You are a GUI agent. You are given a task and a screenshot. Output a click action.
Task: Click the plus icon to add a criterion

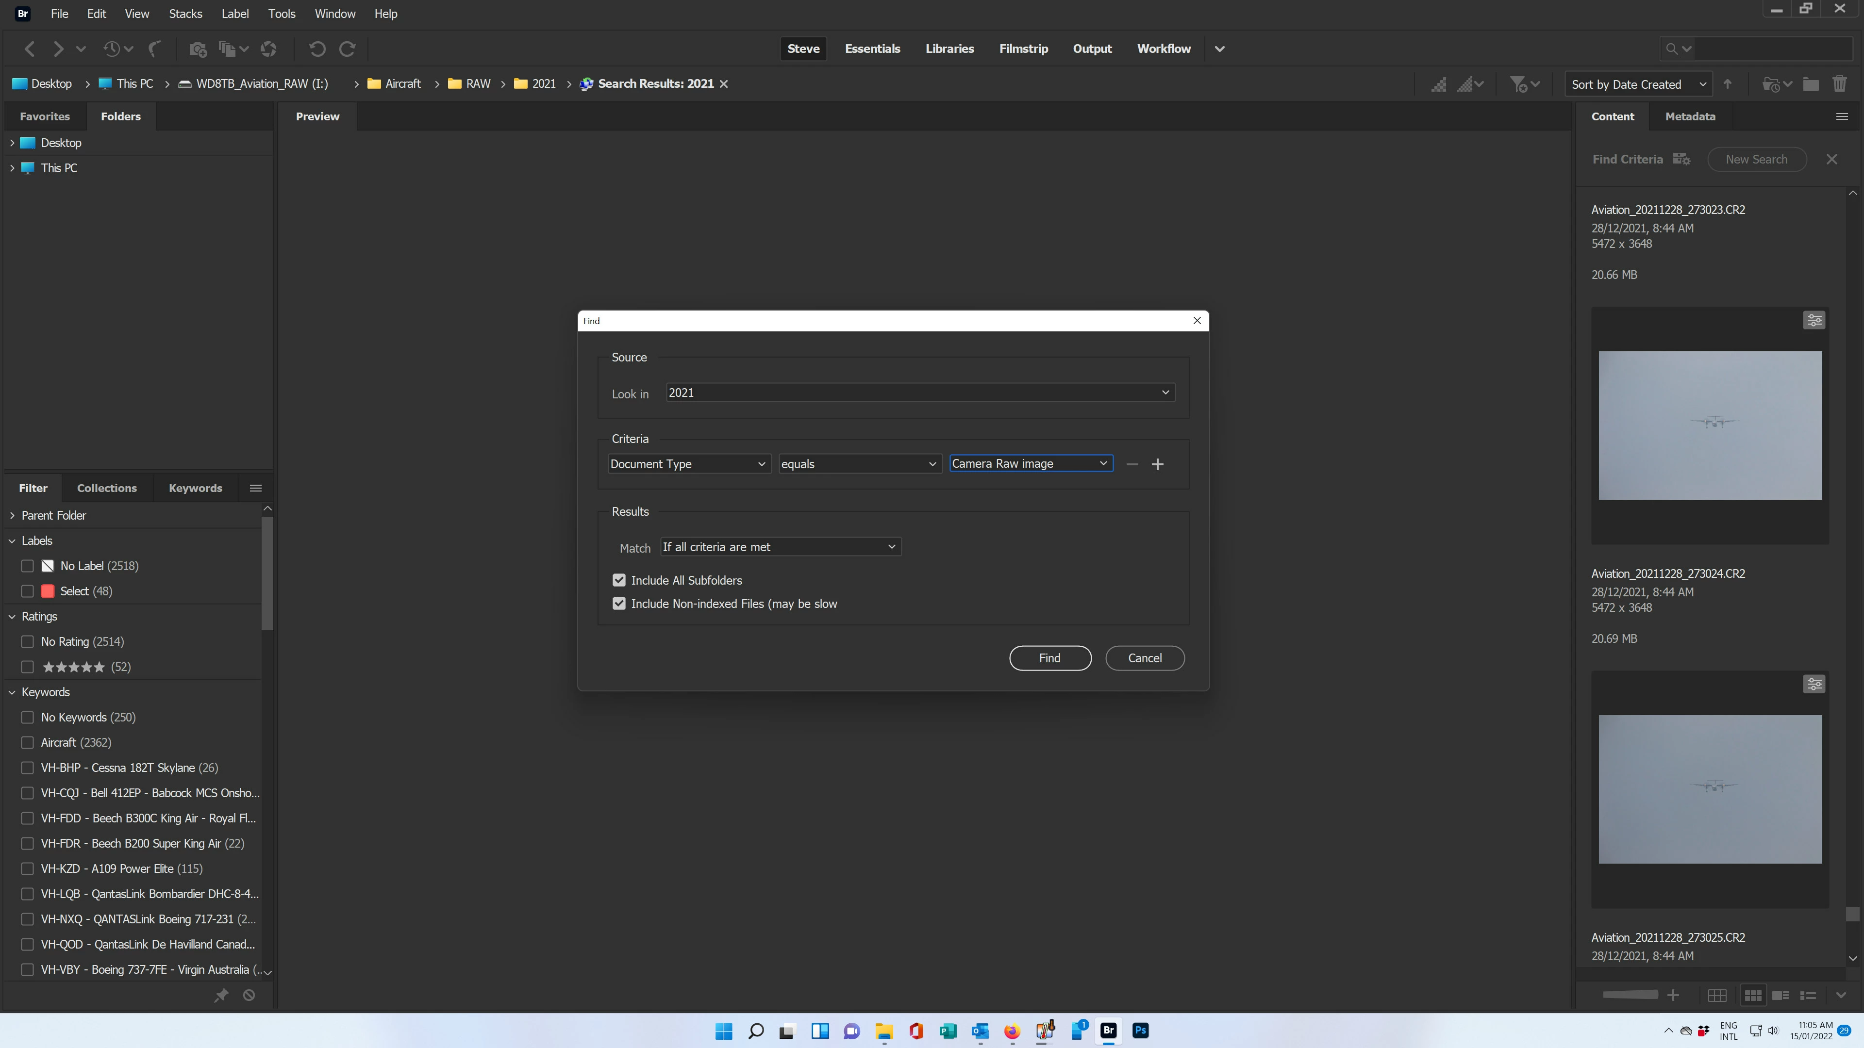[x=1157, y=464]
